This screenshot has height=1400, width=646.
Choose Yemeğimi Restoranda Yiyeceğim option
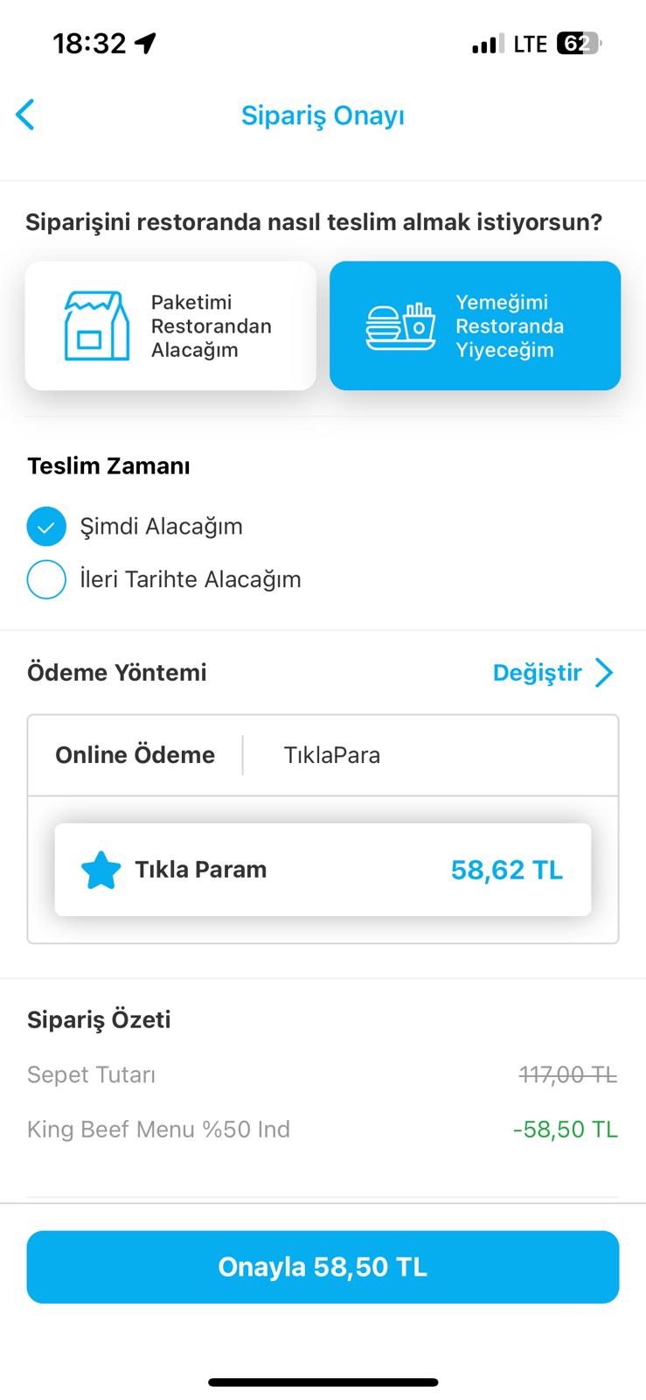pos(475,325)
